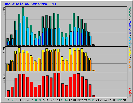The height and width of the screenshot is (103, 133).
Task: Select day label 28 on the x-axis
Action: [x=113, y=100]
